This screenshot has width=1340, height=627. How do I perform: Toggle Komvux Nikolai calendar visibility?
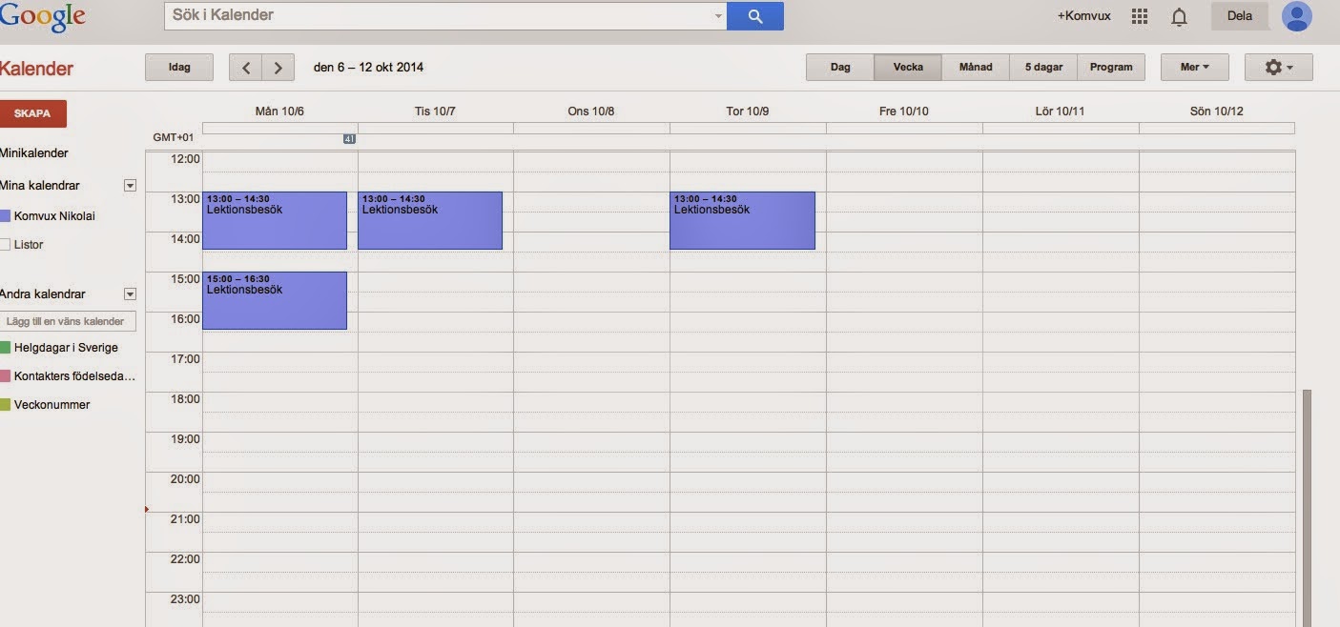(6, 216)
